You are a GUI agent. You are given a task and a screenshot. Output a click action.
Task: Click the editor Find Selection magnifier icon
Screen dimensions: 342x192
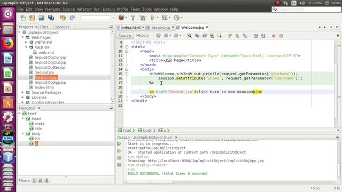[x=189, y=36]
